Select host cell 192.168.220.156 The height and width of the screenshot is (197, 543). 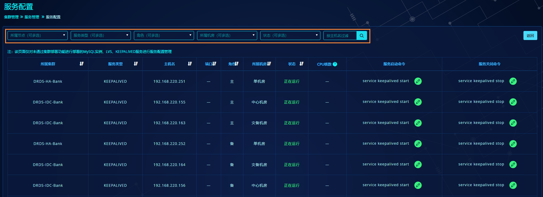point(169,186)
